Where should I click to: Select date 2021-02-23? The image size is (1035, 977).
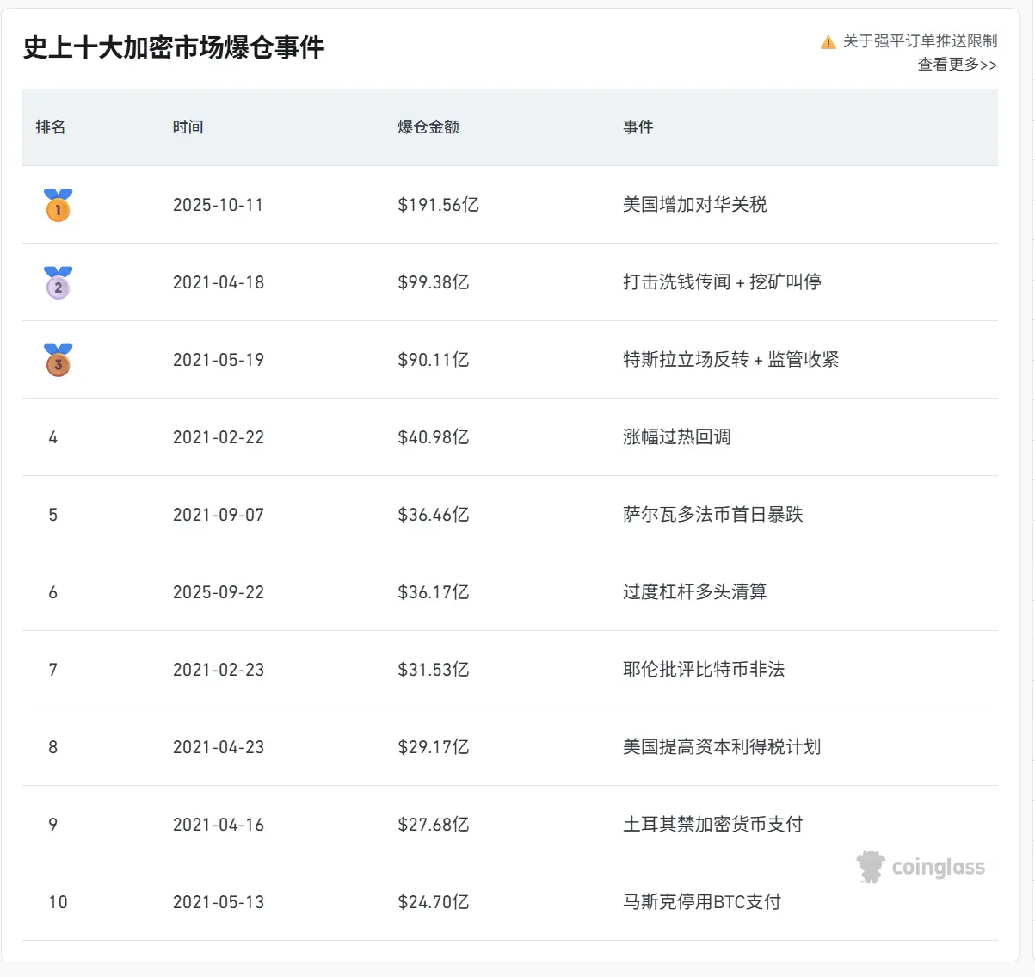(x=219, y=670)
